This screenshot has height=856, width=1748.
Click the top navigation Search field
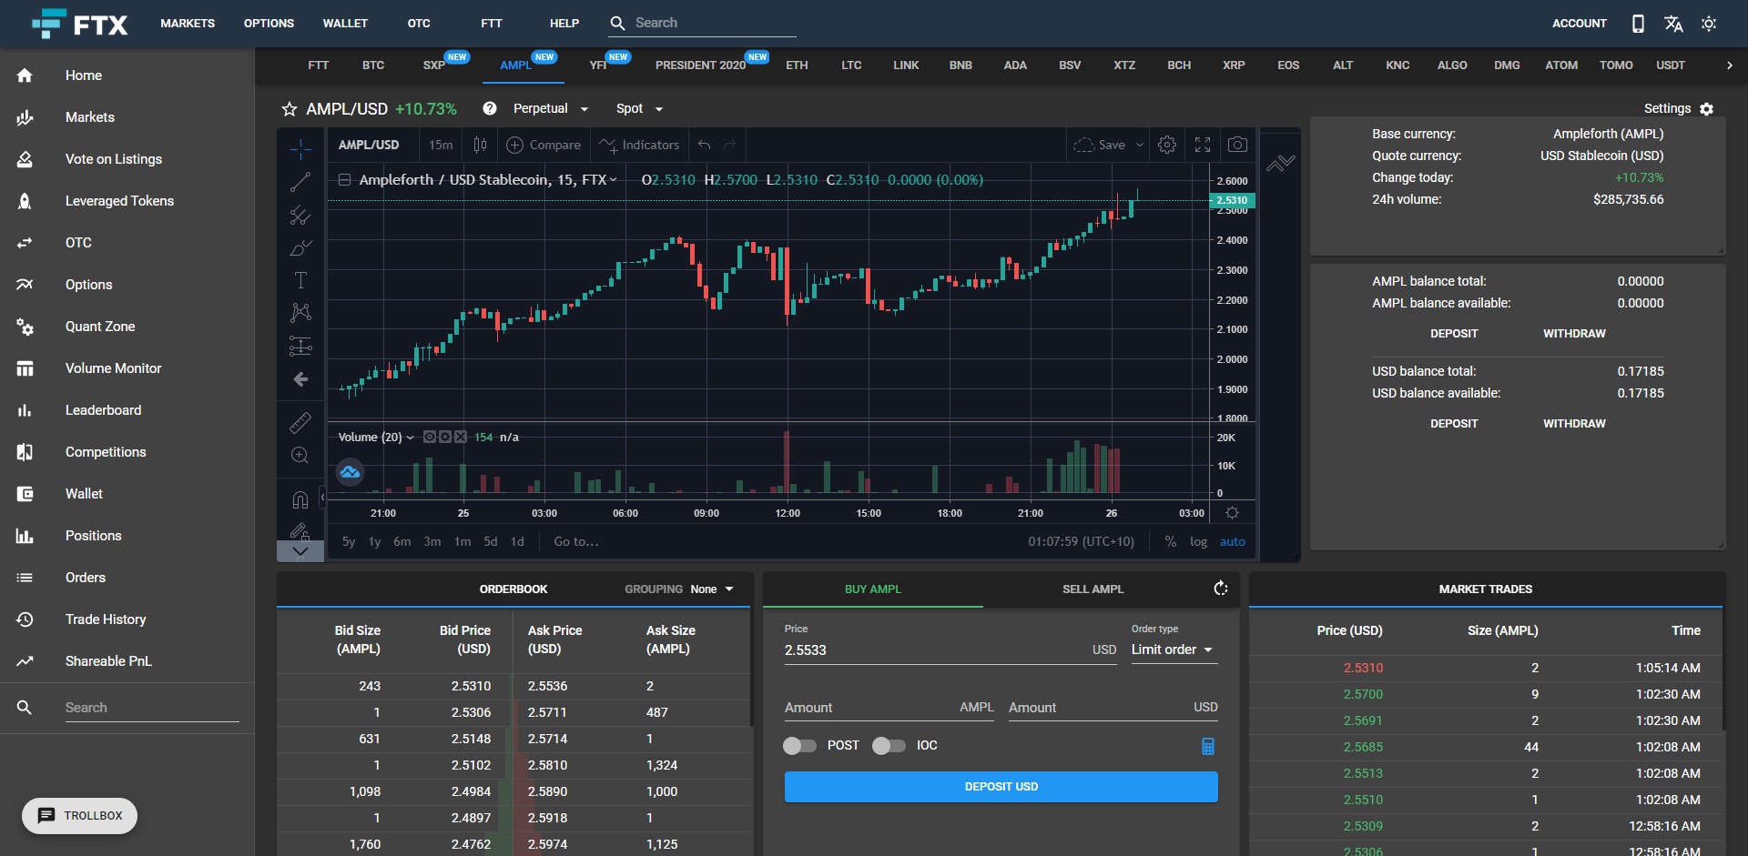pos(703,24)
